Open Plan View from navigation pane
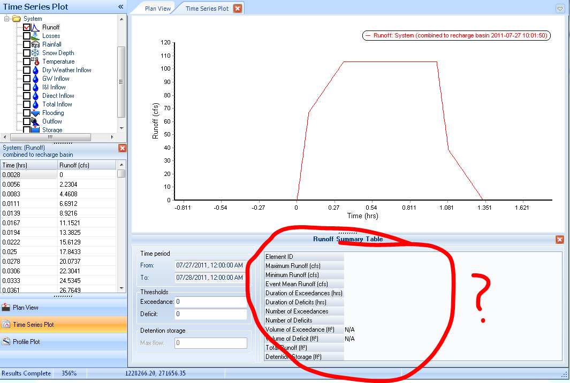This screenshot has height=383, width=570. (64, 308)
